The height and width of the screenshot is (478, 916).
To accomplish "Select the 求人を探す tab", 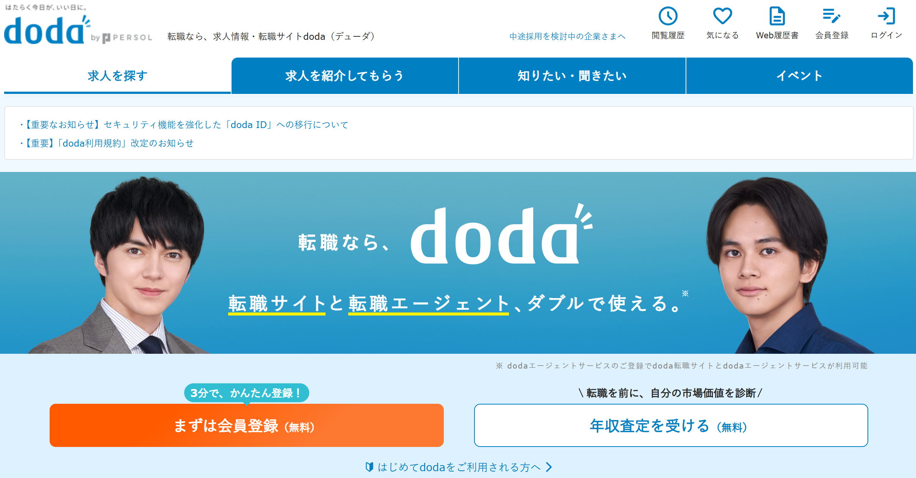I will point(117,76).
